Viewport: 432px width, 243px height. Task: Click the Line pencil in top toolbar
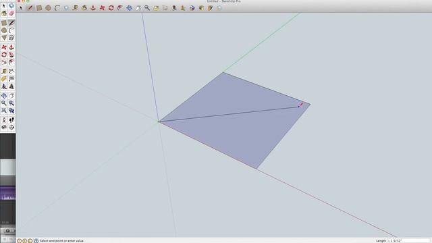[x=30, y=8]
